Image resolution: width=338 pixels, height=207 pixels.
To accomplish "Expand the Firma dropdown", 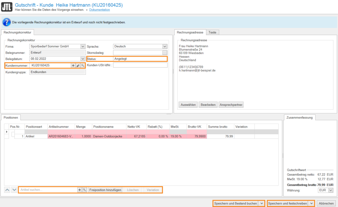I will tap(83, 46).
